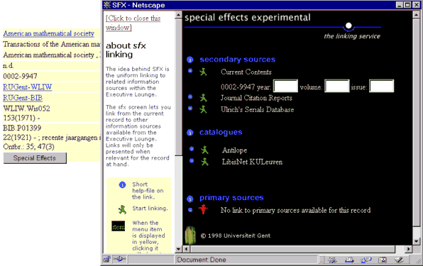Open help bullet for primary sources message
Viewport: 423px width, 266px height.
click(x=190, y=210)
